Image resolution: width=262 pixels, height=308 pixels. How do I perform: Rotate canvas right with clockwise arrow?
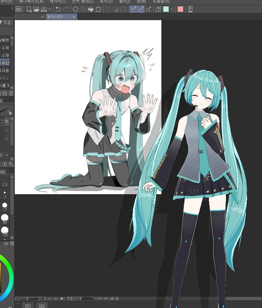[106, 299]
